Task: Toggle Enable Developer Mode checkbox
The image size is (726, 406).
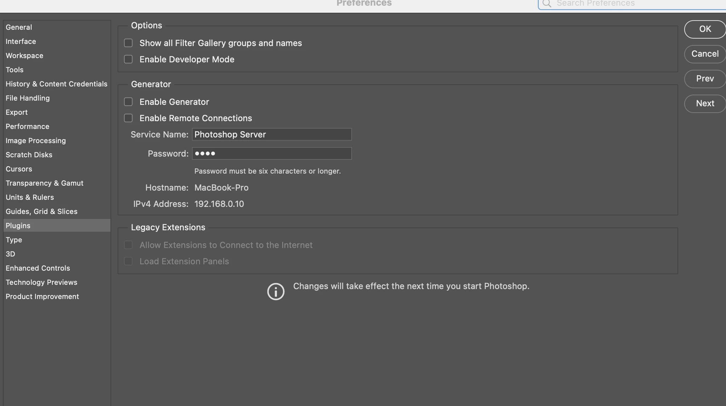Action: [128, 60]
